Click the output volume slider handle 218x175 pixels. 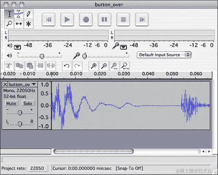[x=42, y=57]
